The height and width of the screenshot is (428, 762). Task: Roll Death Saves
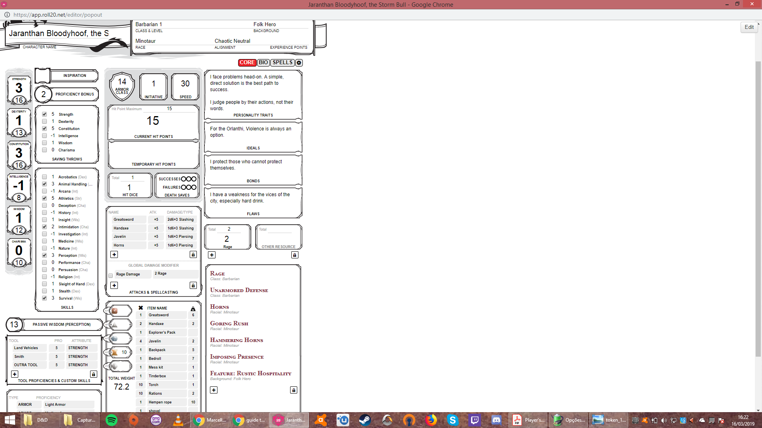coord(177,195)
